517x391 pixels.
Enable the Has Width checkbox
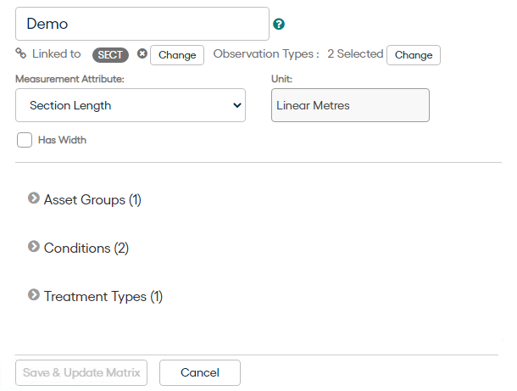coord(25,140)
